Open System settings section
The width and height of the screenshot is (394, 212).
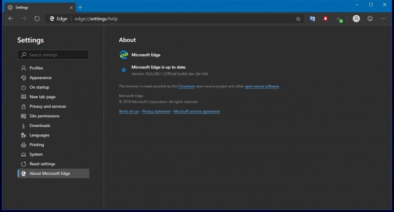[x=53, y=154]
